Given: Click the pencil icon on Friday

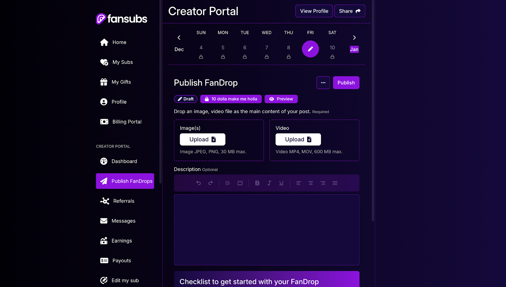Looking at the screenshot, I should [310, 49].
